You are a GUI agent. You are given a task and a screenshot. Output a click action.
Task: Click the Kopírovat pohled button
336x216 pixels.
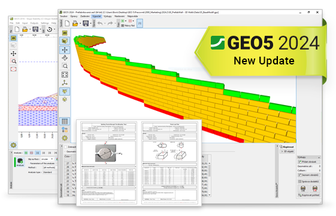click(x=309, y=195)
